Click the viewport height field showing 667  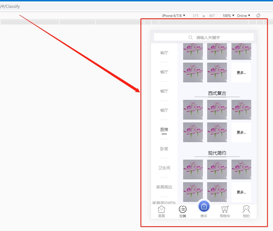[x=212, y=16]
